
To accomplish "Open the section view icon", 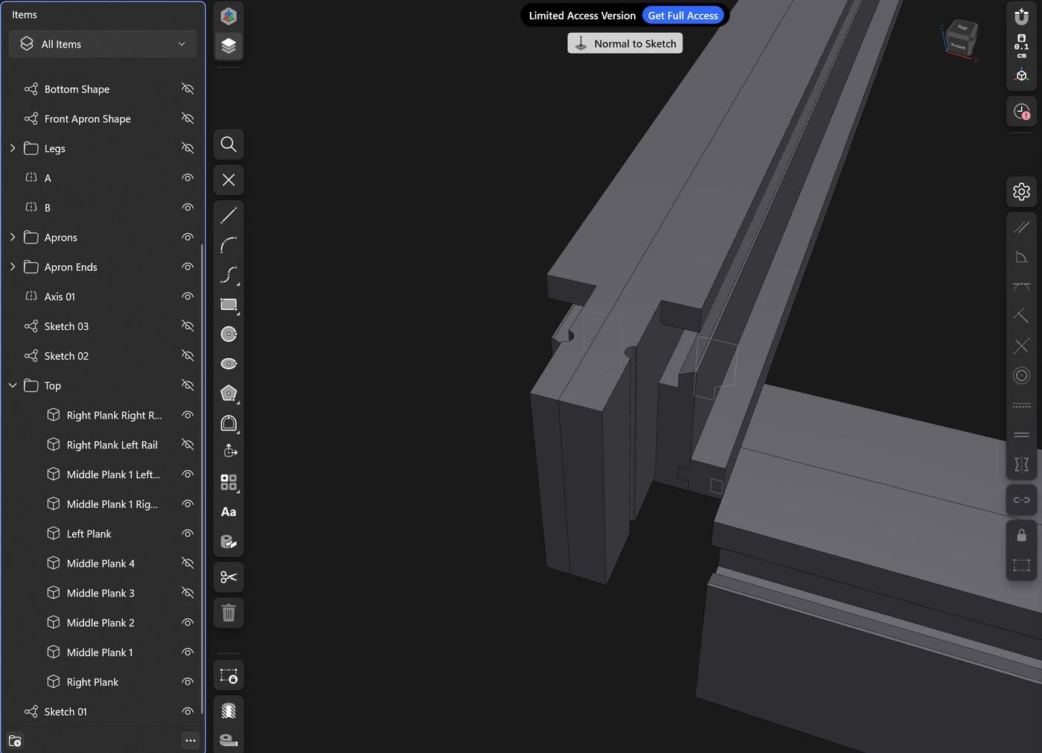I will coord(228,711).
